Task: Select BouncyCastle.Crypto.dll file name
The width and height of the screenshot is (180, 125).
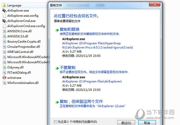Action: (24, 42)
